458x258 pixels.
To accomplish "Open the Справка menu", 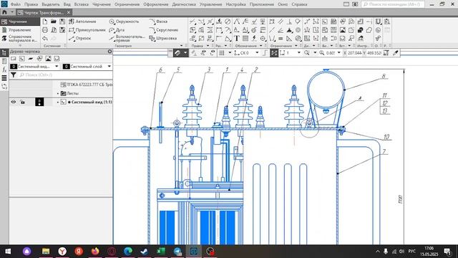I will point(299,4).
